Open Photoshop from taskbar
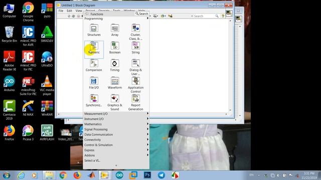The width and height of the screenshot is (321, 180). (x=147, y=175)
